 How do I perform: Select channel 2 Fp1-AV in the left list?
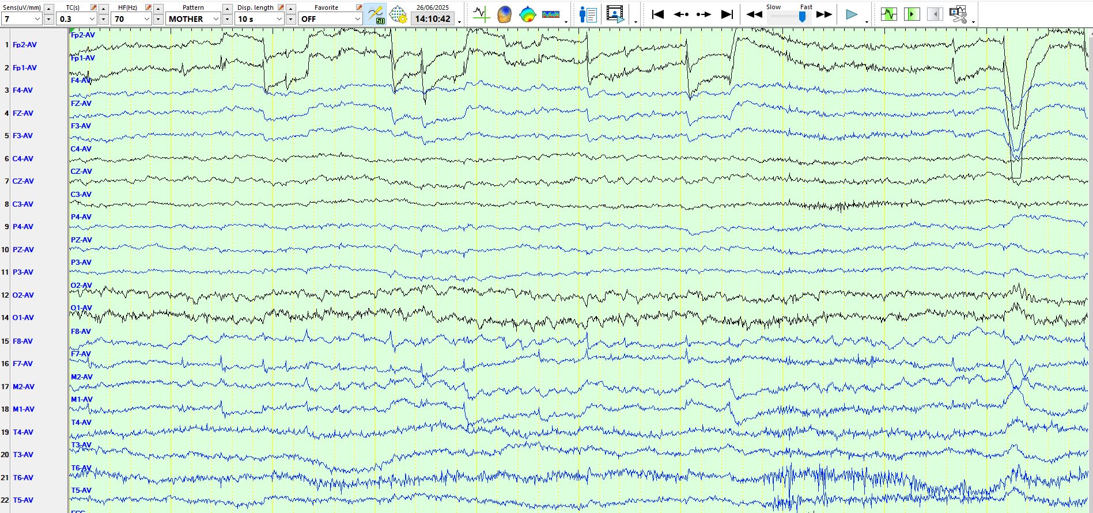(x=25, y=68)
